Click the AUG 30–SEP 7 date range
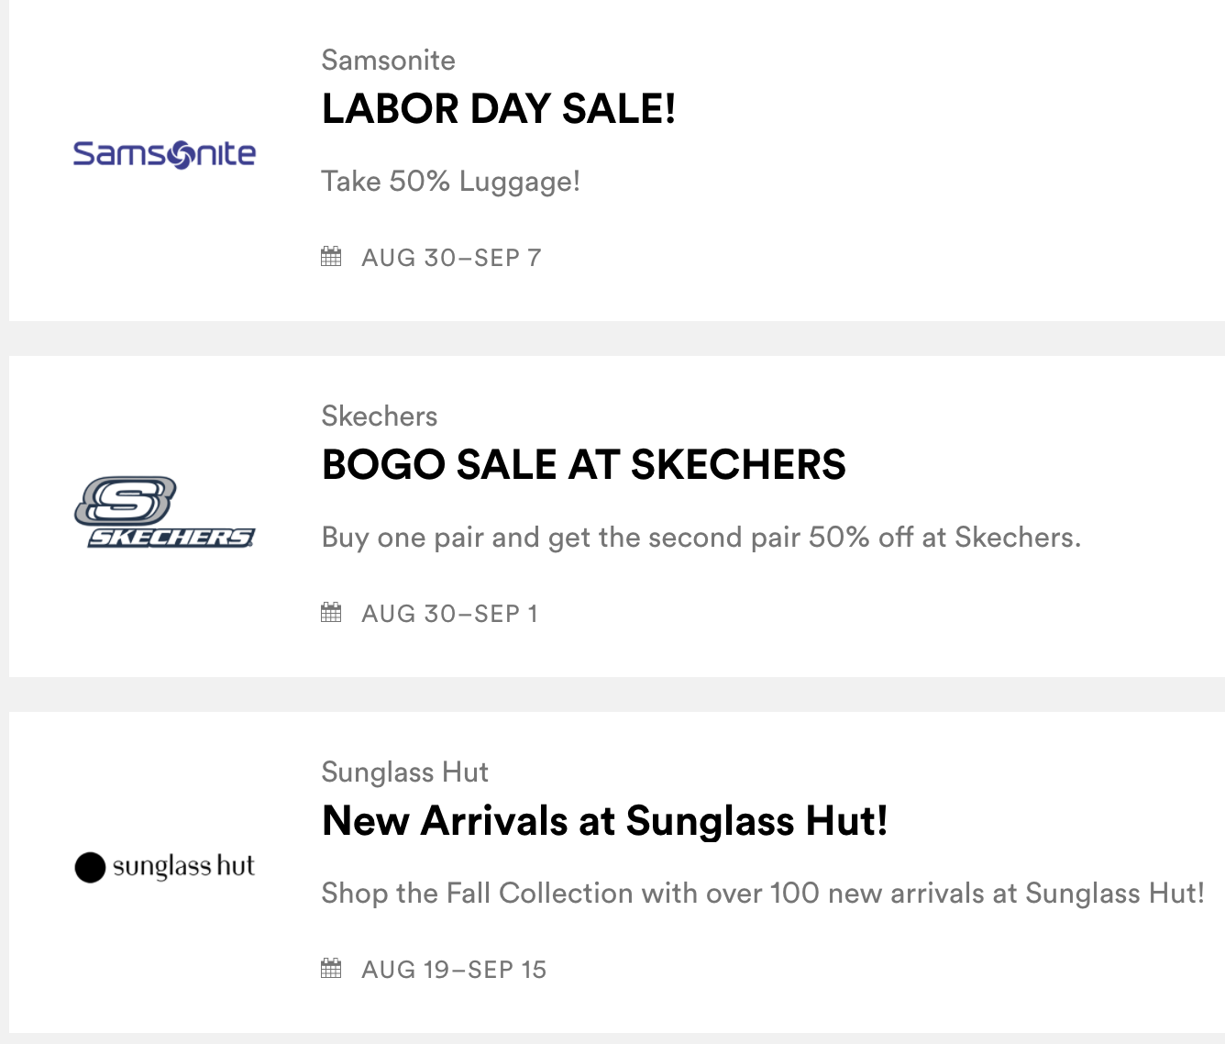This screenshot has width=1225, height=1044. 451,258
